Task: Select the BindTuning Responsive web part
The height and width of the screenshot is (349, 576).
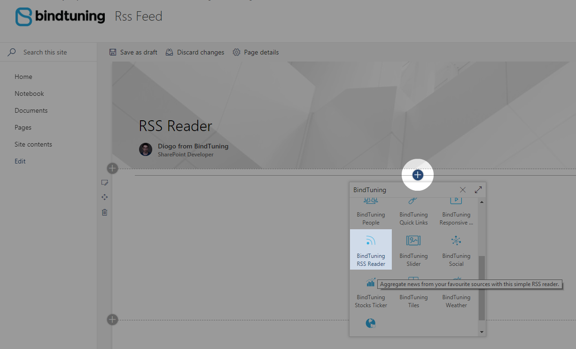Action: click(456, 212)
